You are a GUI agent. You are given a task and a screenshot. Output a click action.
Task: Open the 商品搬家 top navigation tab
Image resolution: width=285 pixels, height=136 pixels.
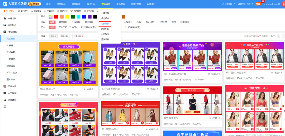click(76, 4)
